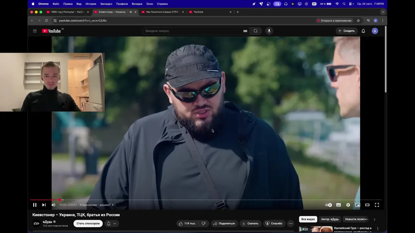The height and width of the screenshot is (233, 415).
Task: Click the search magnifier button
Action: 255,31
